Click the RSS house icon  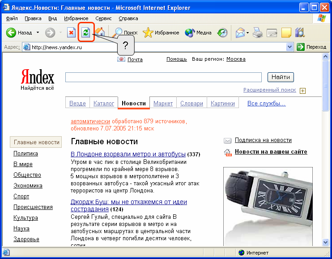tap(228, 152)
